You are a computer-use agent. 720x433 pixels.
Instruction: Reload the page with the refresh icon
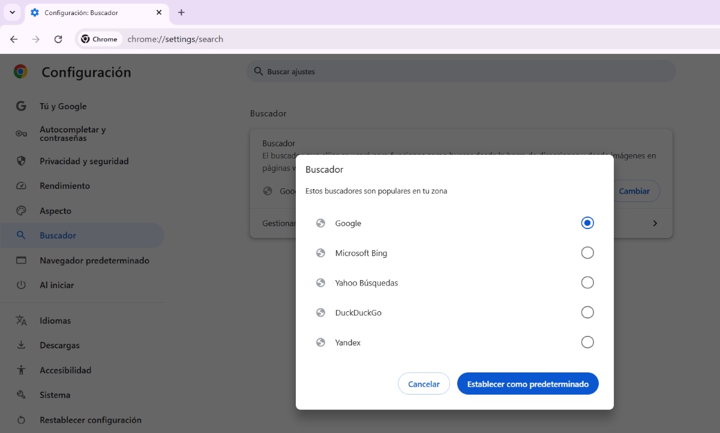58,39
